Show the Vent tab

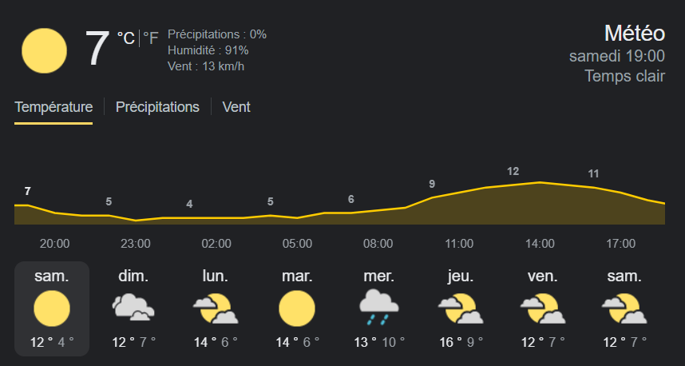click(236, 107)
